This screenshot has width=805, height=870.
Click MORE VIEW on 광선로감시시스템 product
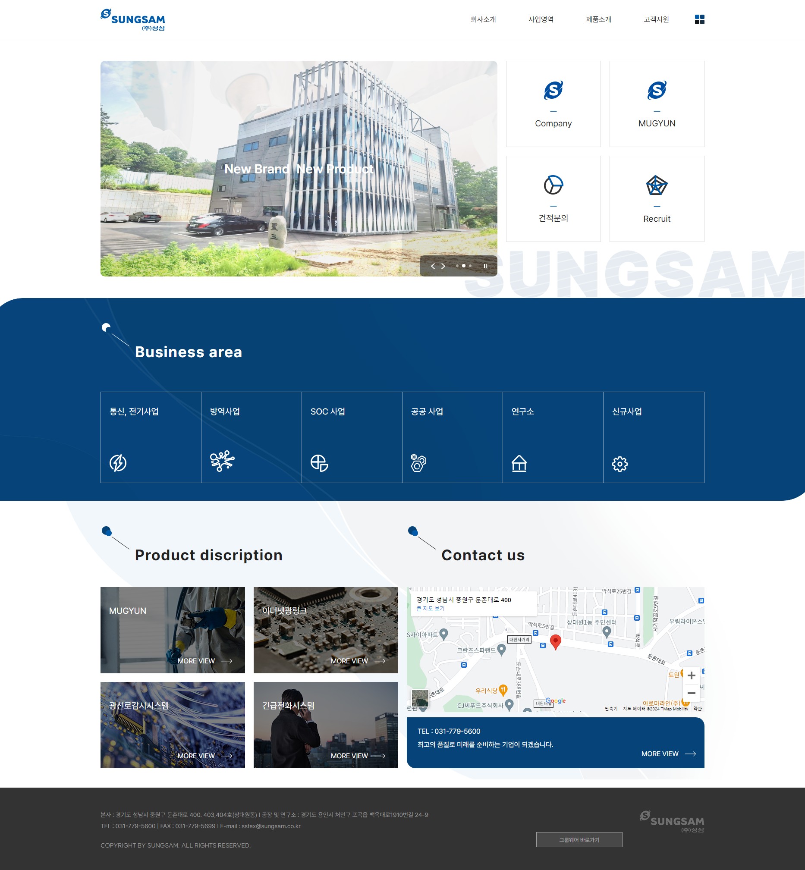(x=205, y=756)
